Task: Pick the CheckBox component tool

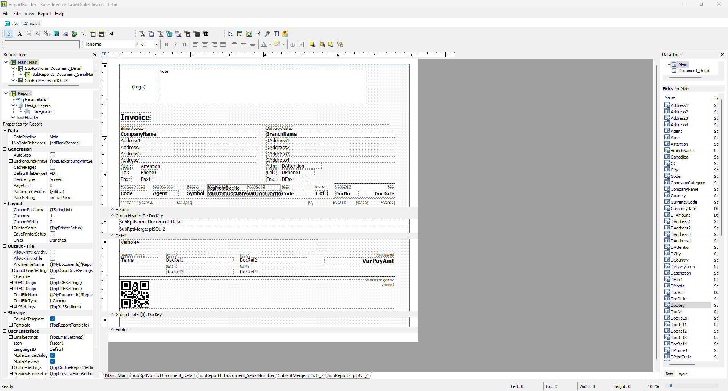Action: pyautogui.click(x=111, y=34)
